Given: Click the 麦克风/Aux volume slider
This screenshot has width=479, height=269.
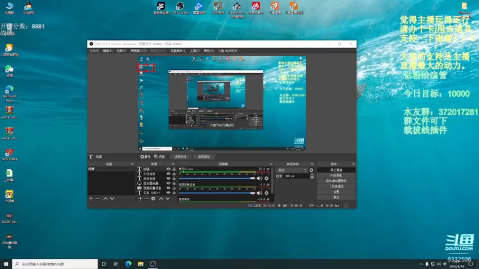Looking at the screenshot, I should click(217, 178).
